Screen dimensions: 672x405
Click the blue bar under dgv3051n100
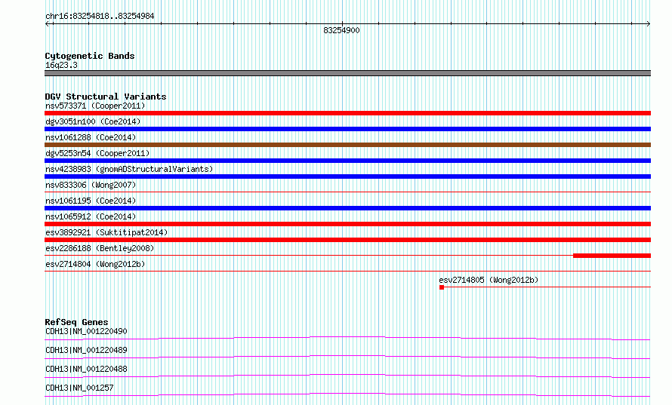(347, 129)
